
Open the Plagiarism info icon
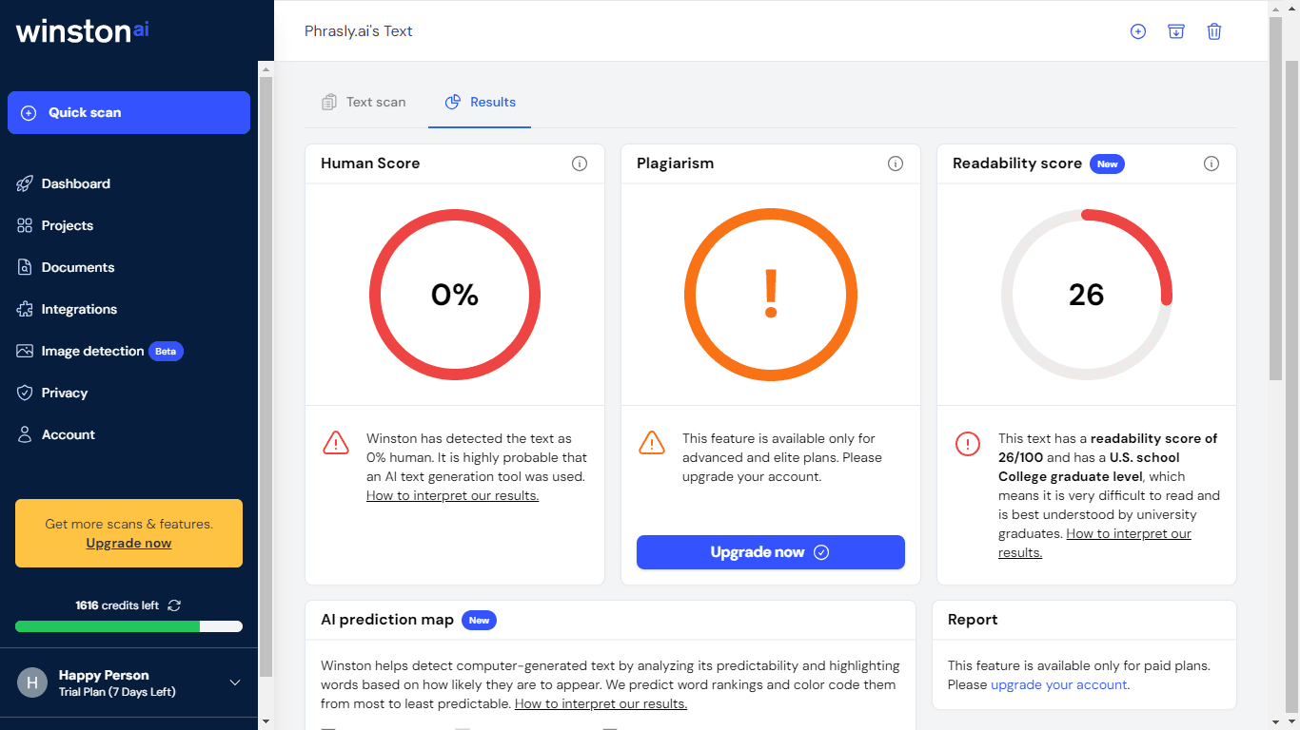tap(896, 163)
